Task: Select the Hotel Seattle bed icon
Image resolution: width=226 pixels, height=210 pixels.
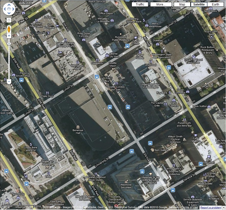Action: [205, 181]
